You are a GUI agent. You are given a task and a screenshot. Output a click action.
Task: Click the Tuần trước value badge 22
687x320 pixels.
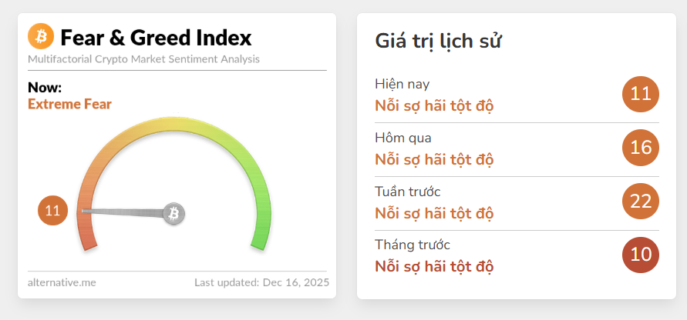[x=641, y=202]
